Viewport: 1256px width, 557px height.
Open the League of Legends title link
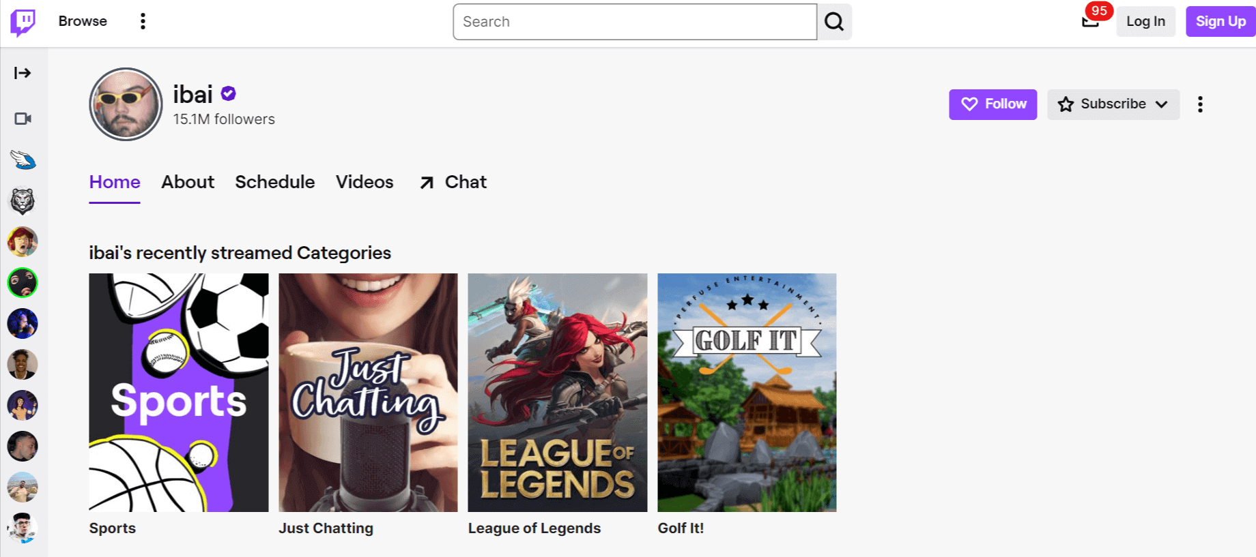534,528
